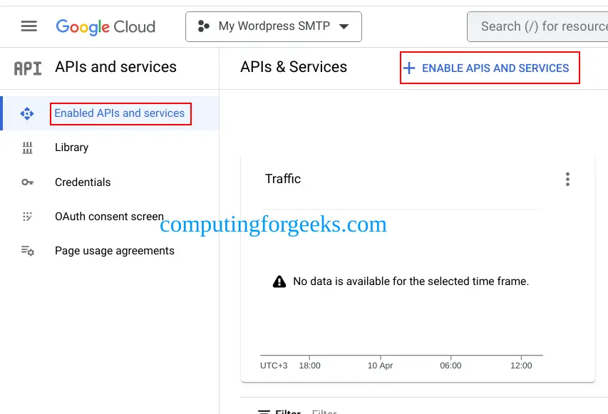This screenshot has width=608, height=414.
Task: Click the dropdown arrow beside My Wordpress SMTP
Action: point(344,26)
